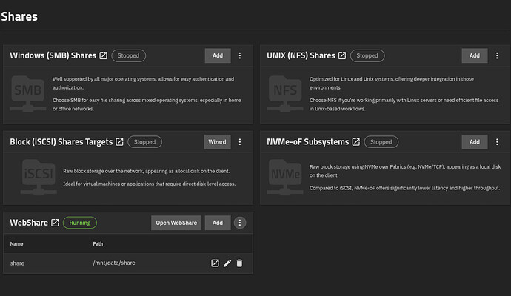The width and height of the screenshot is (511, 296).
Task: Open external link icon beside NVMe-oF Subsystems
Action: (x=356, y=142)
